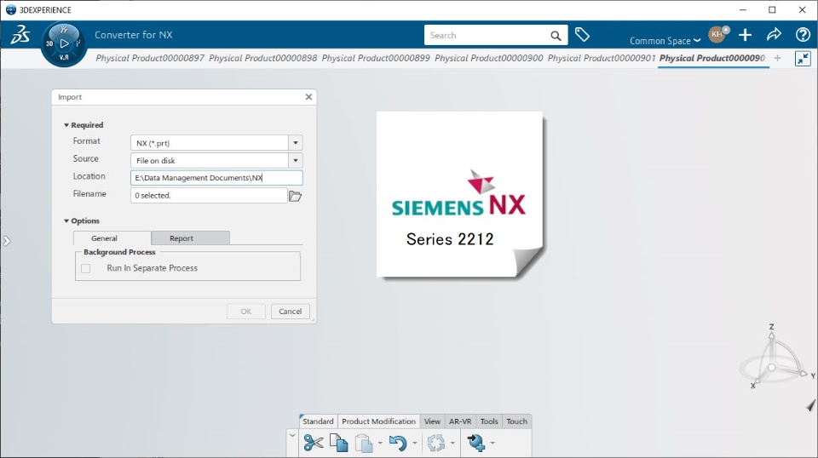Click the Copy icon in toolbar
818x458 pixels.
point(338,443)
